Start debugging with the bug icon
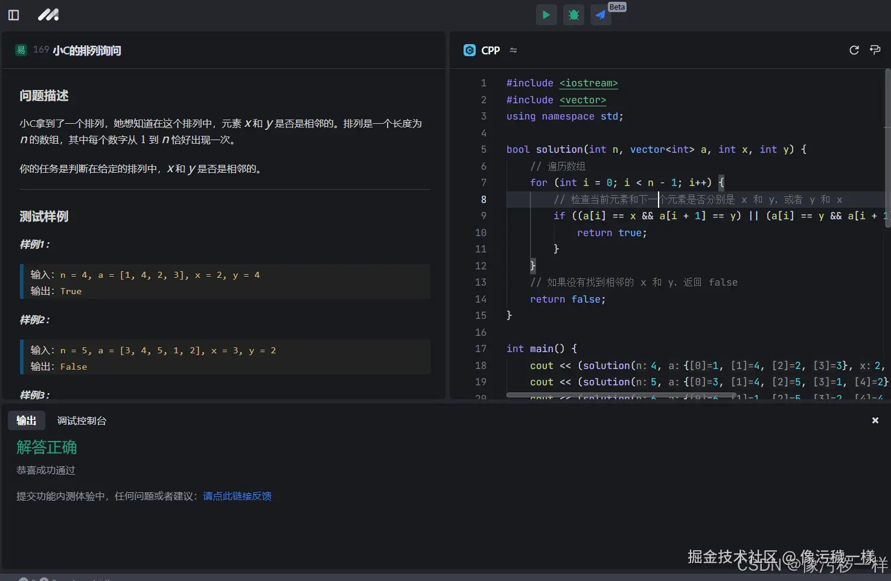This screenshot has width=891, height=581. click(573, 15)
